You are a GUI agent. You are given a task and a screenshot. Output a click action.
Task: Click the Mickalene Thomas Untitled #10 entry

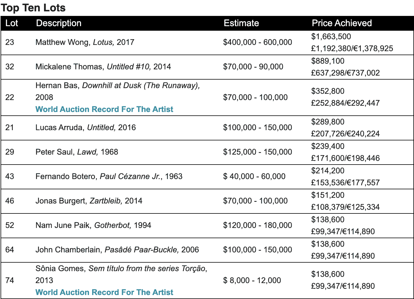pyautogui.click(x=103, y=67)
